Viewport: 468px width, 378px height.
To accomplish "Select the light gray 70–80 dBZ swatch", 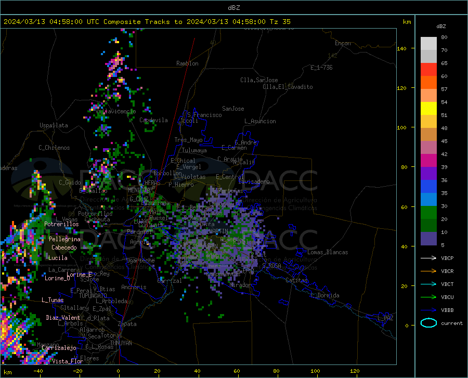I will 428,44.
